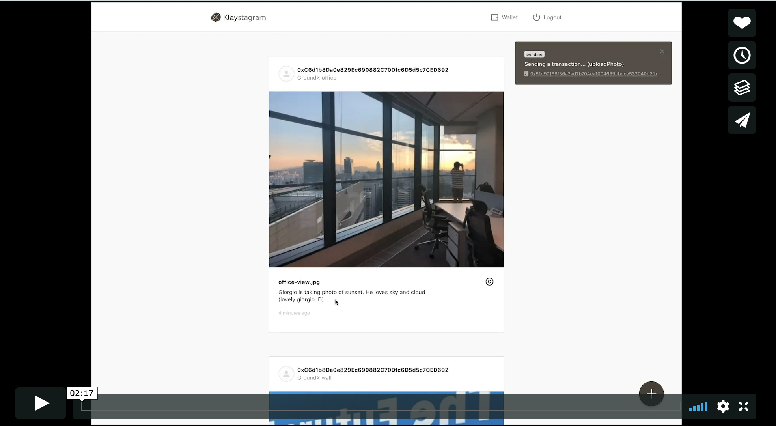Click the Logout button in top navigation
Viewport: 776px width, 426px height.
(547, 17)
